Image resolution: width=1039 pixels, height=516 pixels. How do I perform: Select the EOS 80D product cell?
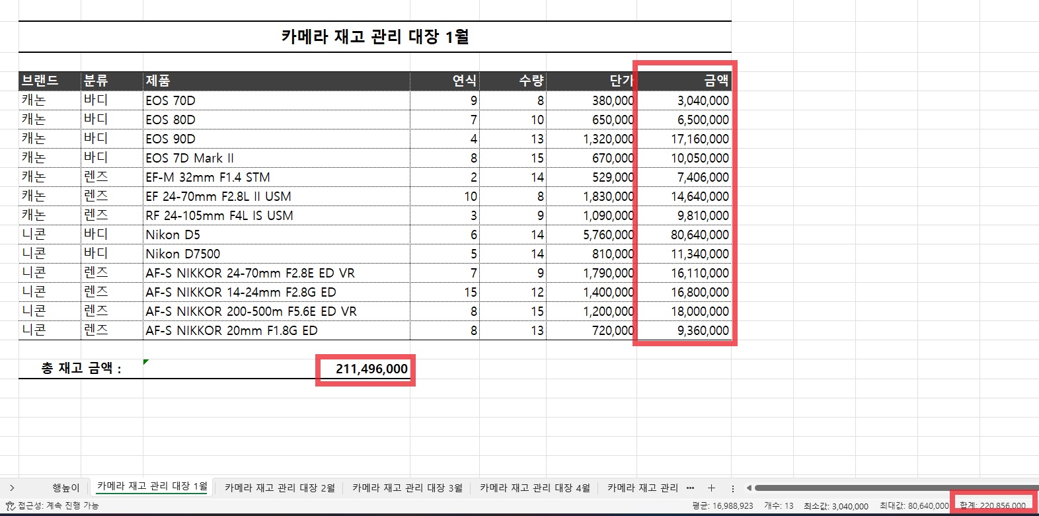pyautogui.click(x=276, y=120)
